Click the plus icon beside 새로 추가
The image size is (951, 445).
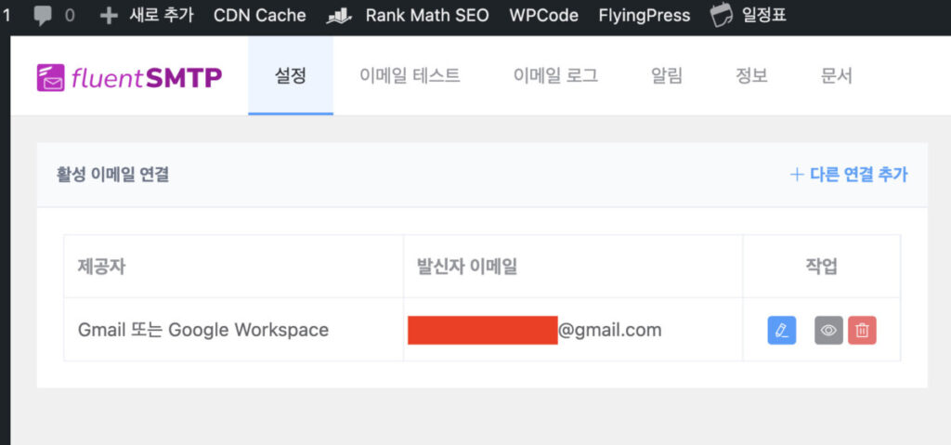tap(109, 16)
